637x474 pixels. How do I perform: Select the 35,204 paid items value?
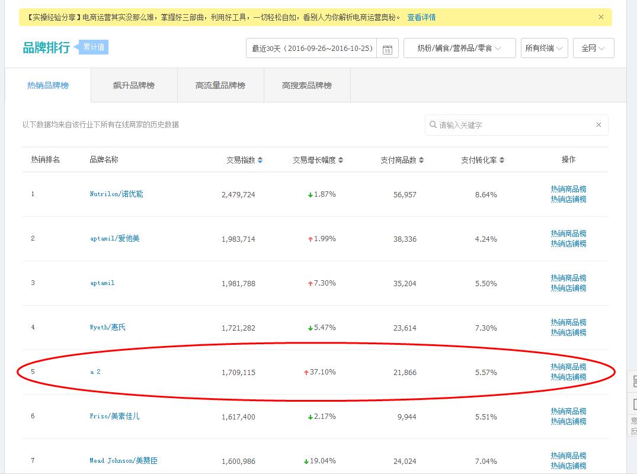pyautogui.click(x=405, y=283)
